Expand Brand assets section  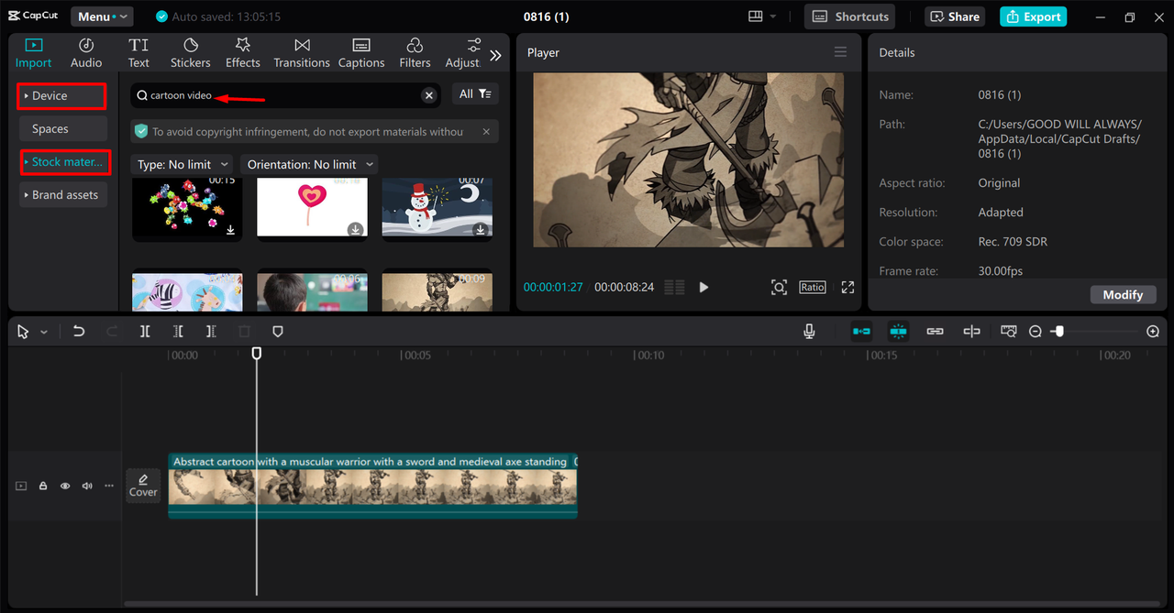click(x=61, y=195)
